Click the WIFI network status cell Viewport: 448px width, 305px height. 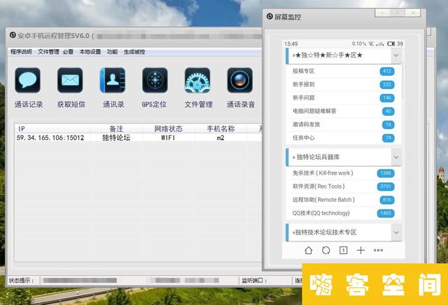168,137
